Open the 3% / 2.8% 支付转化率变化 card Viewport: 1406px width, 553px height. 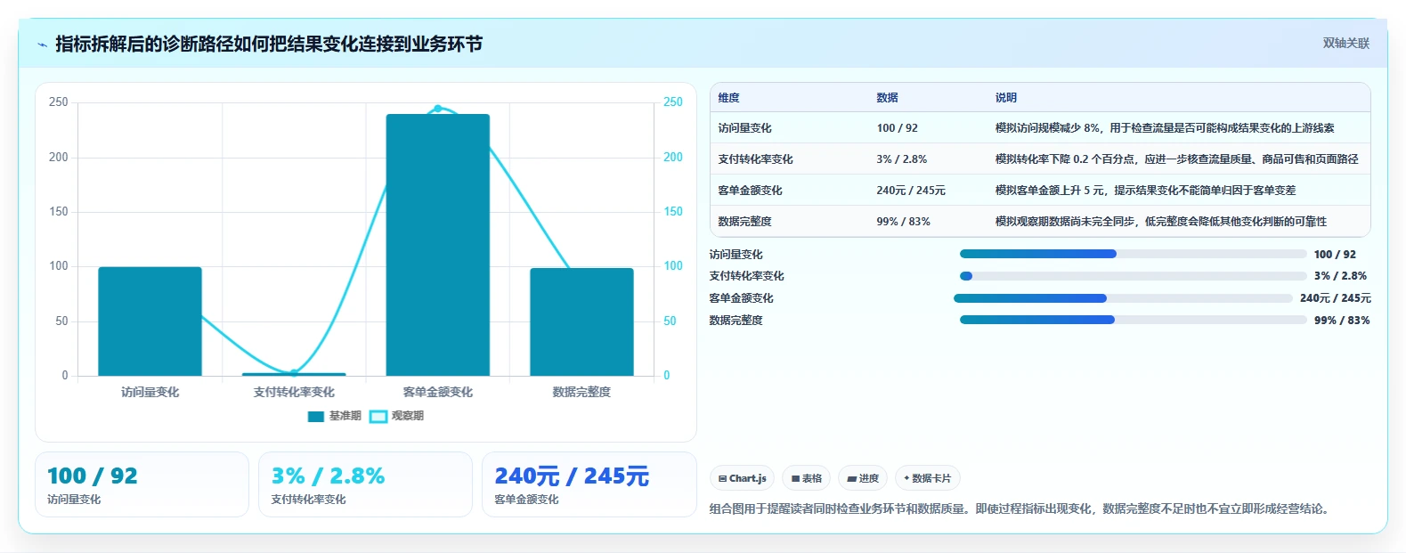(x=365, y=484)
